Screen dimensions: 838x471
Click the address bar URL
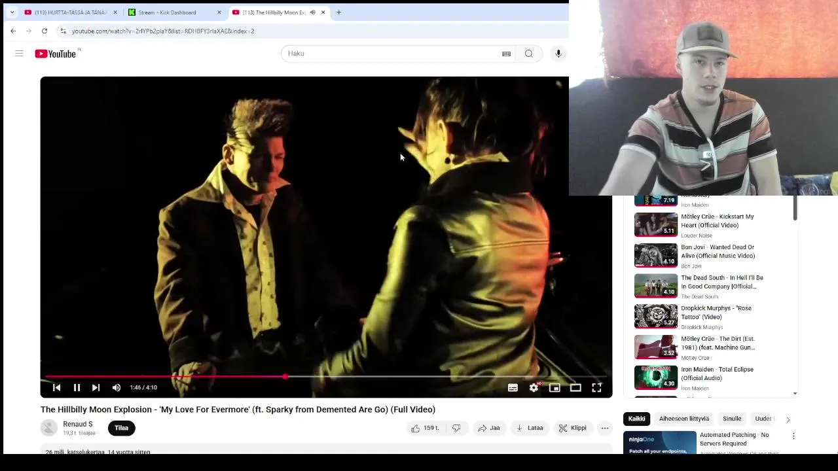coord(162,31)
